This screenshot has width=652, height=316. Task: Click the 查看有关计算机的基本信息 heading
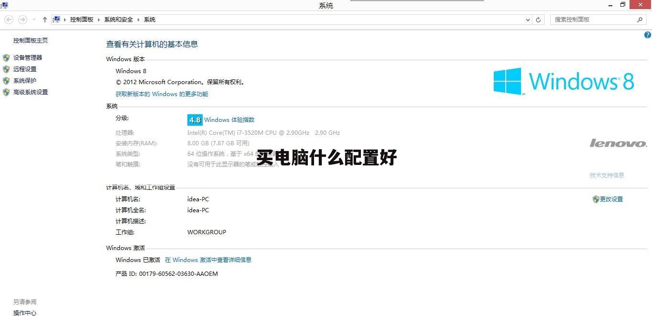coord(152,44)
